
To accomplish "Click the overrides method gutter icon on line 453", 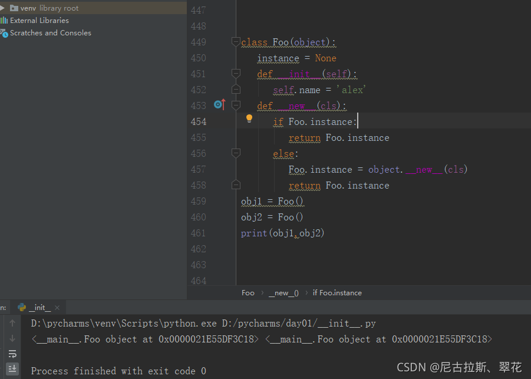I will pyautogui.click(x=219, y=105).
